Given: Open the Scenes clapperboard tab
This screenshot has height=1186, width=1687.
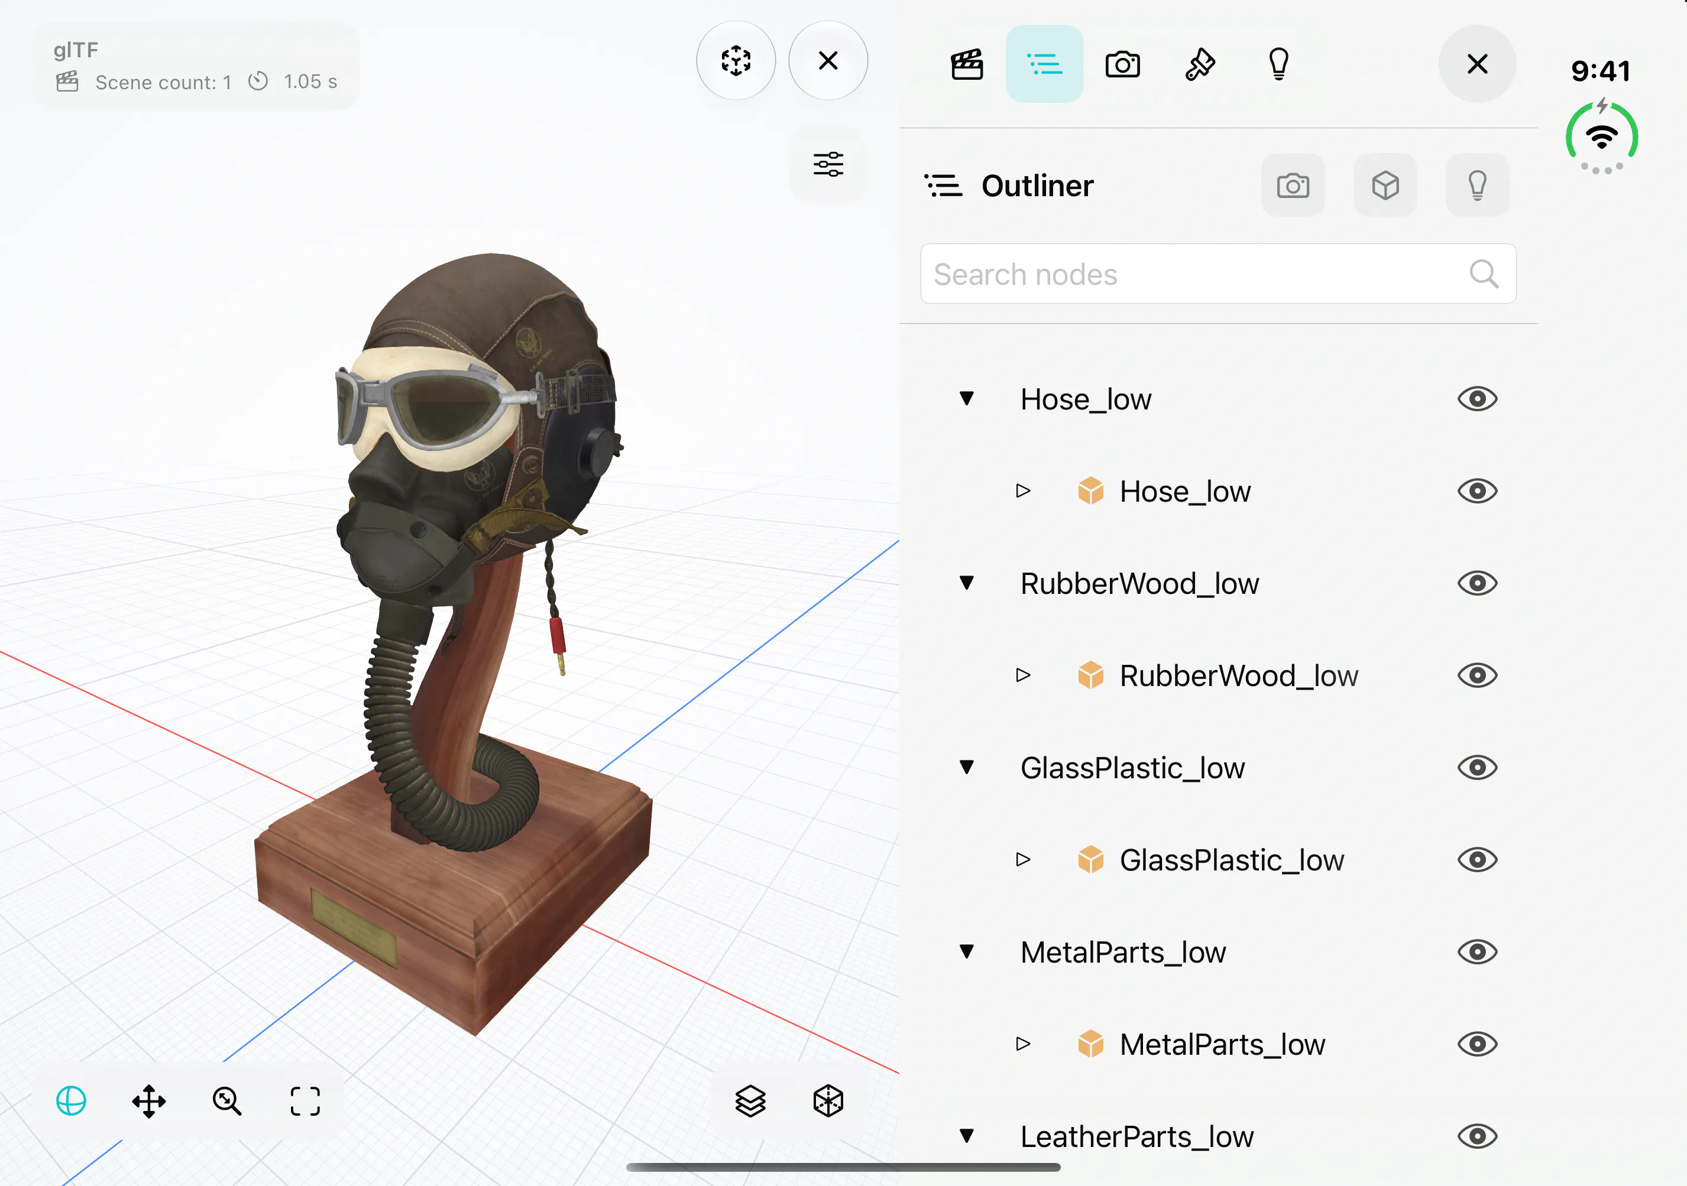Looking at the screenshot, I should 966,64.
